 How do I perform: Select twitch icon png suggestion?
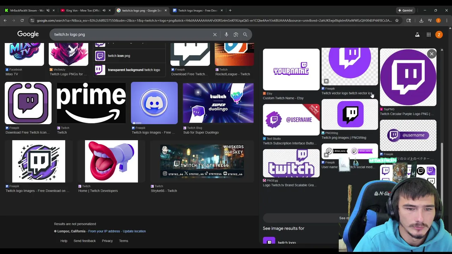[130, 56]
